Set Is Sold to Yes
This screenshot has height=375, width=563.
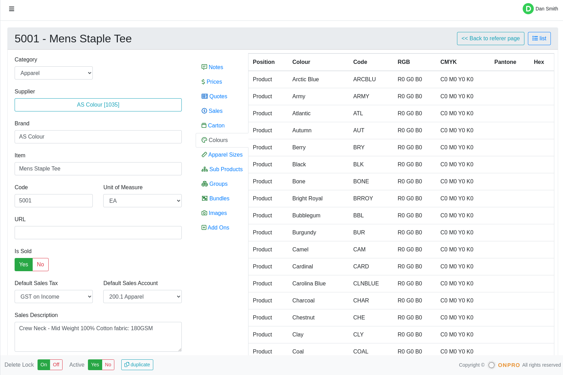click(x=24, y=265)
